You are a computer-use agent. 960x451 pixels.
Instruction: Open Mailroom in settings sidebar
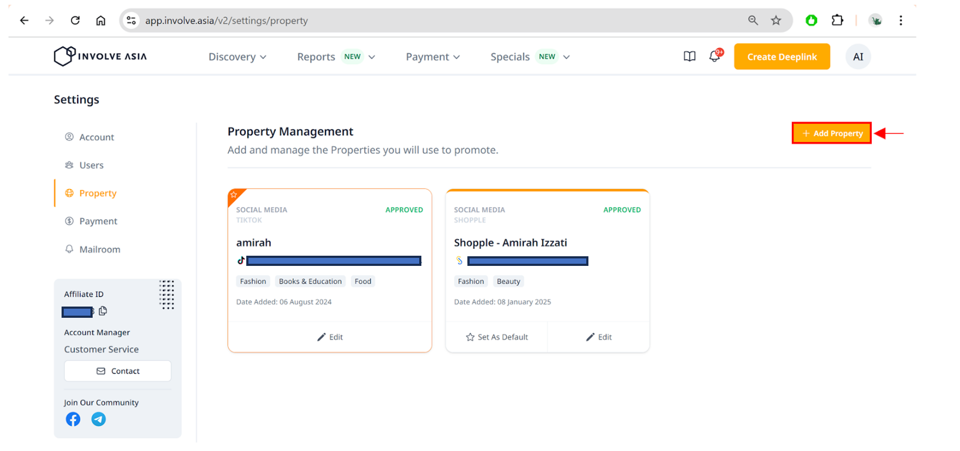coord(100,249)
